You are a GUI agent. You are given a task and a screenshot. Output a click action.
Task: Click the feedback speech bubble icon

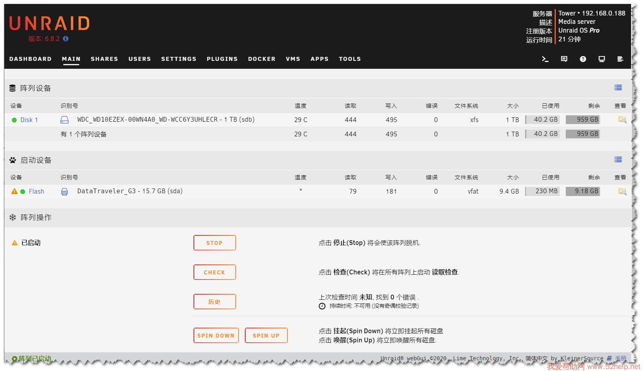pyautogui.click(x=564, y=59)
